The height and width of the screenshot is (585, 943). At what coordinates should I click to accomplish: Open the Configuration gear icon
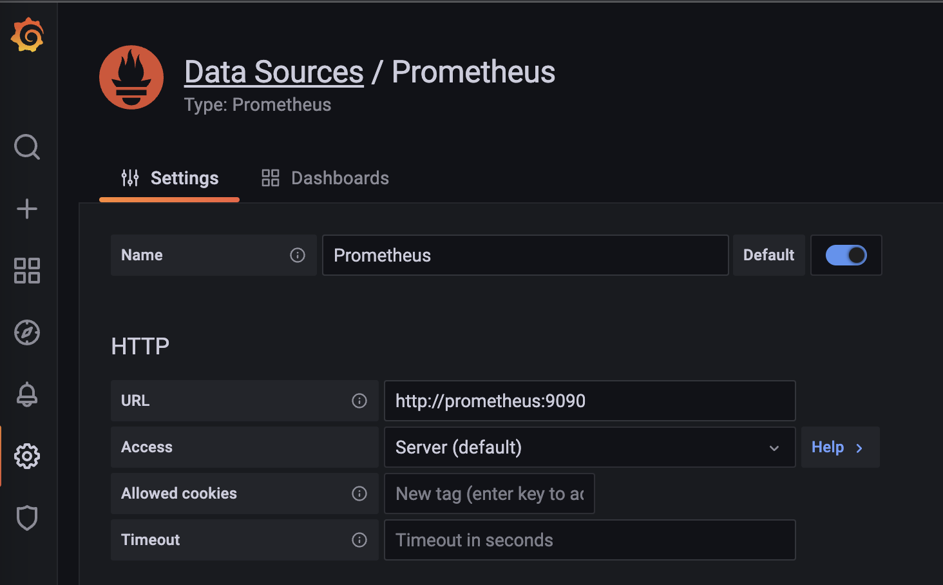pyautogui.click(x=27, y=456)
